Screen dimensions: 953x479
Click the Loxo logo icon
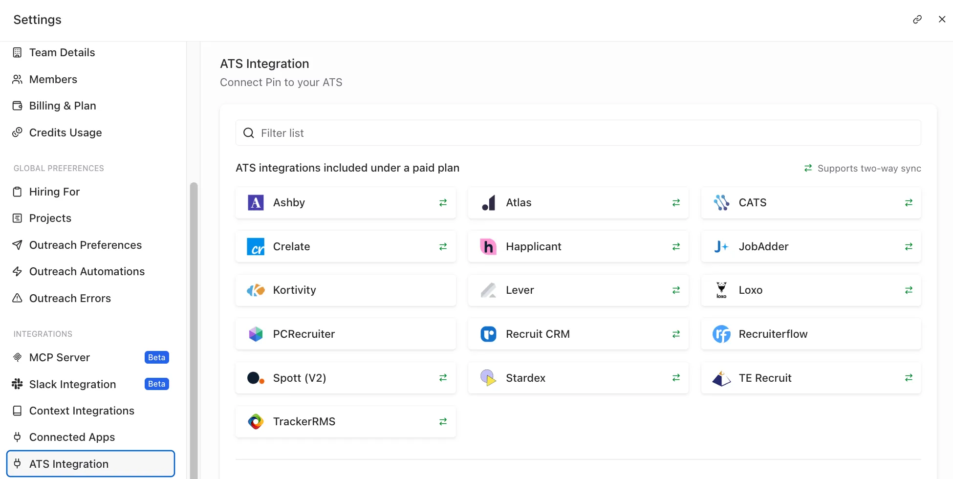click(721, 290)
